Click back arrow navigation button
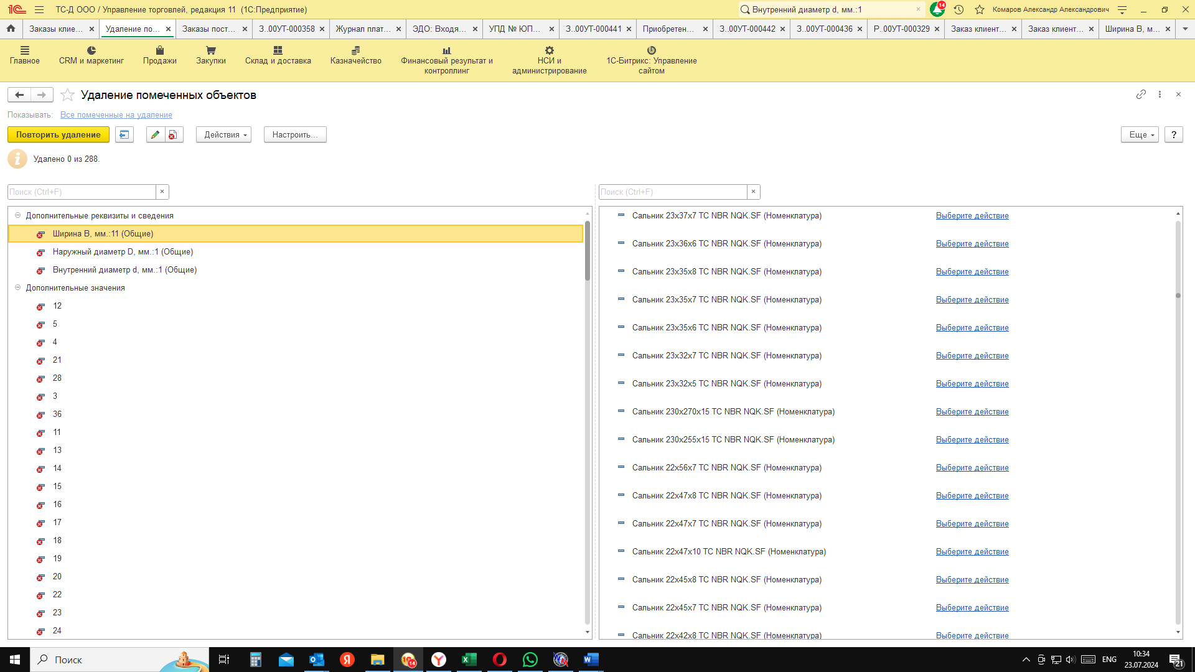 (x=19, y=95)
